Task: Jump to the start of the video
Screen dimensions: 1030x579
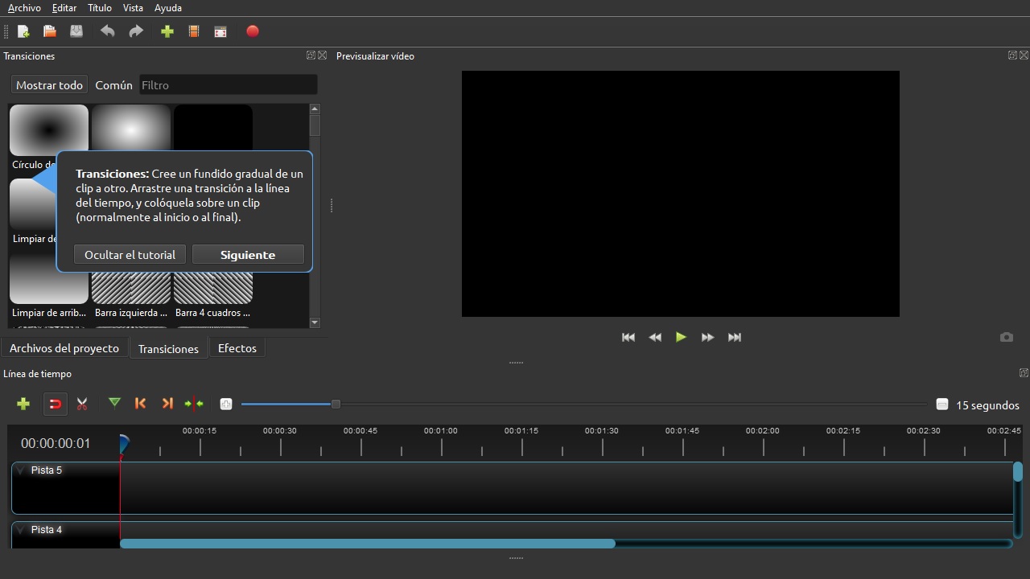Action: pyautogui.click(x=628, y=337)
